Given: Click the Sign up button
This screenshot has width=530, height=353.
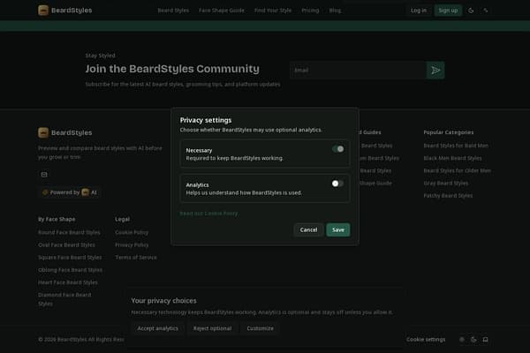Looking at the screenshot, I should 448,11.
